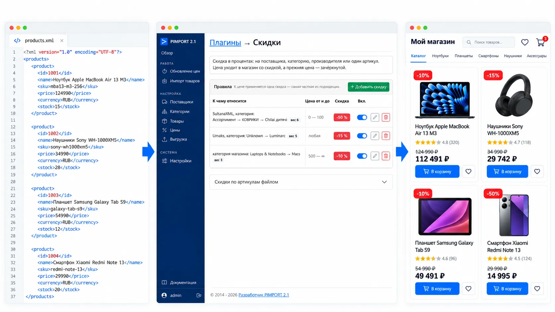Click the 'Добавить скидку' button
This screenshot has width=555, height=312.
tap(368, 87)
